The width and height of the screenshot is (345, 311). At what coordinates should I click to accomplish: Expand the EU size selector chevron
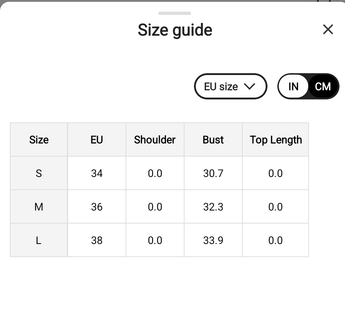pos(250,86)
